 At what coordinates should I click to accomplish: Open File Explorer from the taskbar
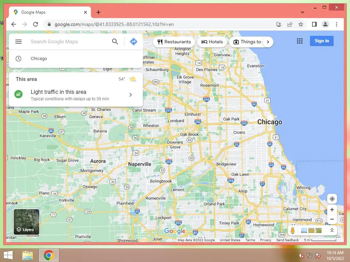pos(28,255)
